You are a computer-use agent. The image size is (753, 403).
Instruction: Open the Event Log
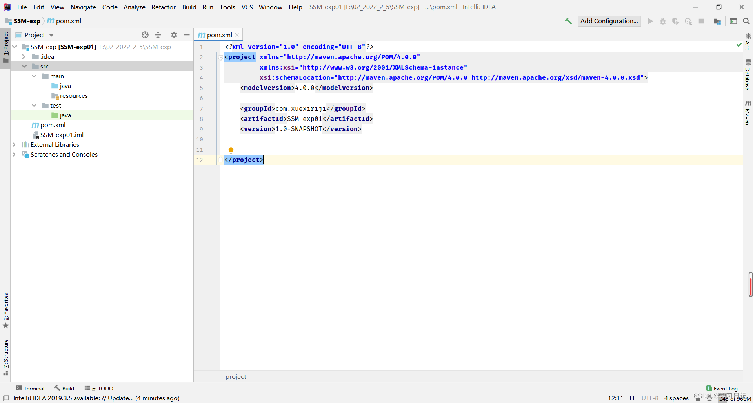click(722, 388)
